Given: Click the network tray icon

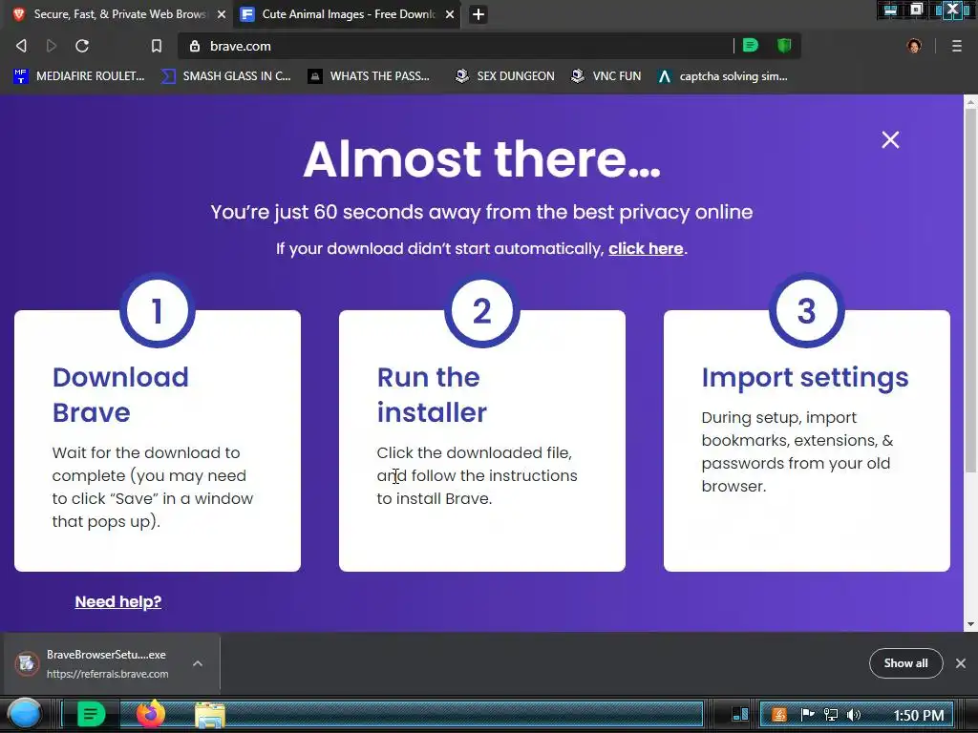Looking at the screenshot, I should [831, 715].
